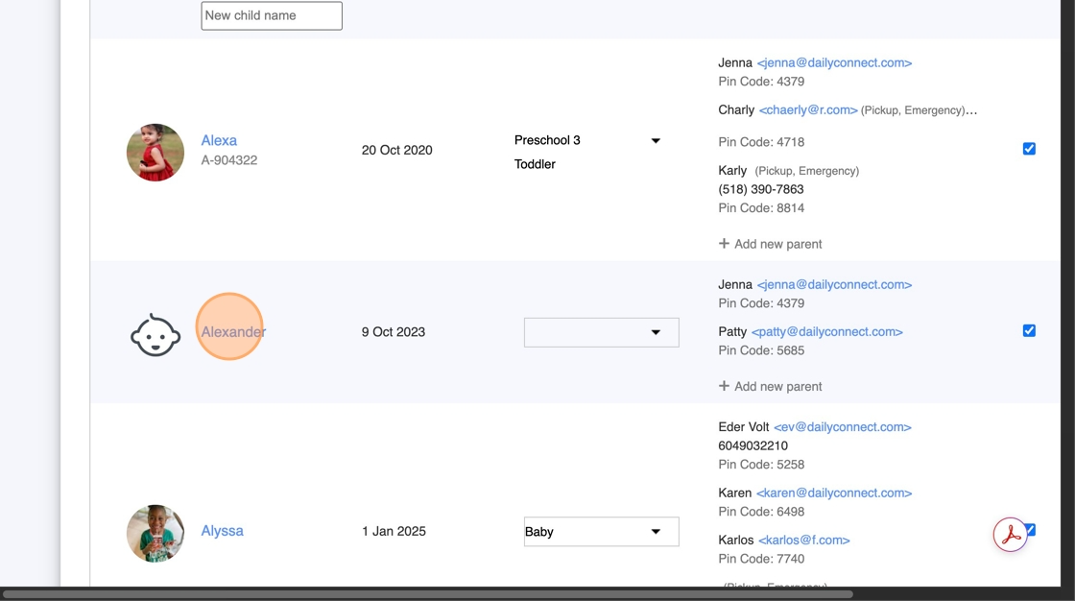Click the Karly parent name

point(732,171)
